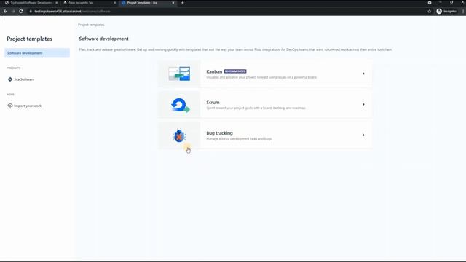
Task: Open the Incognito profile icon
Action: coord(439,12)
